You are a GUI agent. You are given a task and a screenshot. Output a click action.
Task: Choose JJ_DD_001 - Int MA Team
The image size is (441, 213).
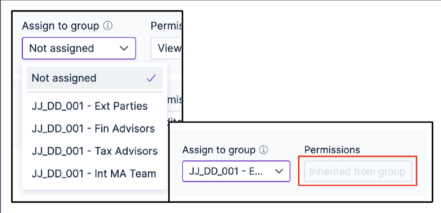pyautogui.click(x=94, y=174)
